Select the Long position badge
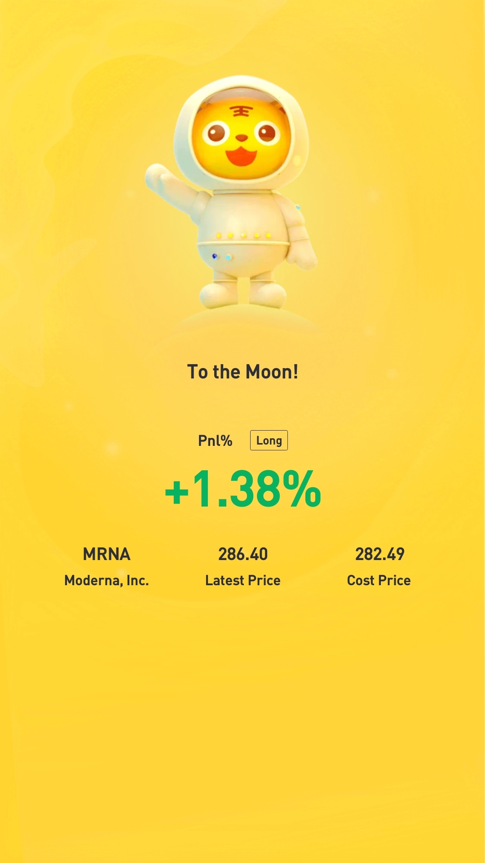Viewport: 485px width, 863px height. click(269, 440)
